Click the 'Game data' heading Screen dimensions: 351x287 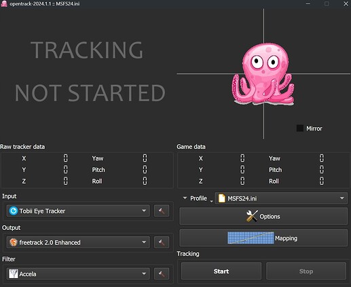[191, 147]
